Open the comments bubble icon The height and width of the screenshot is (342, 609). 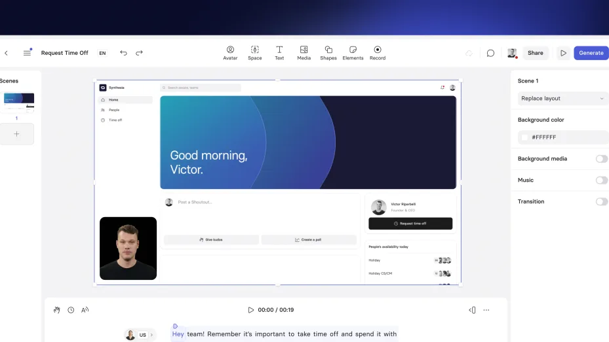pos(490,53)
